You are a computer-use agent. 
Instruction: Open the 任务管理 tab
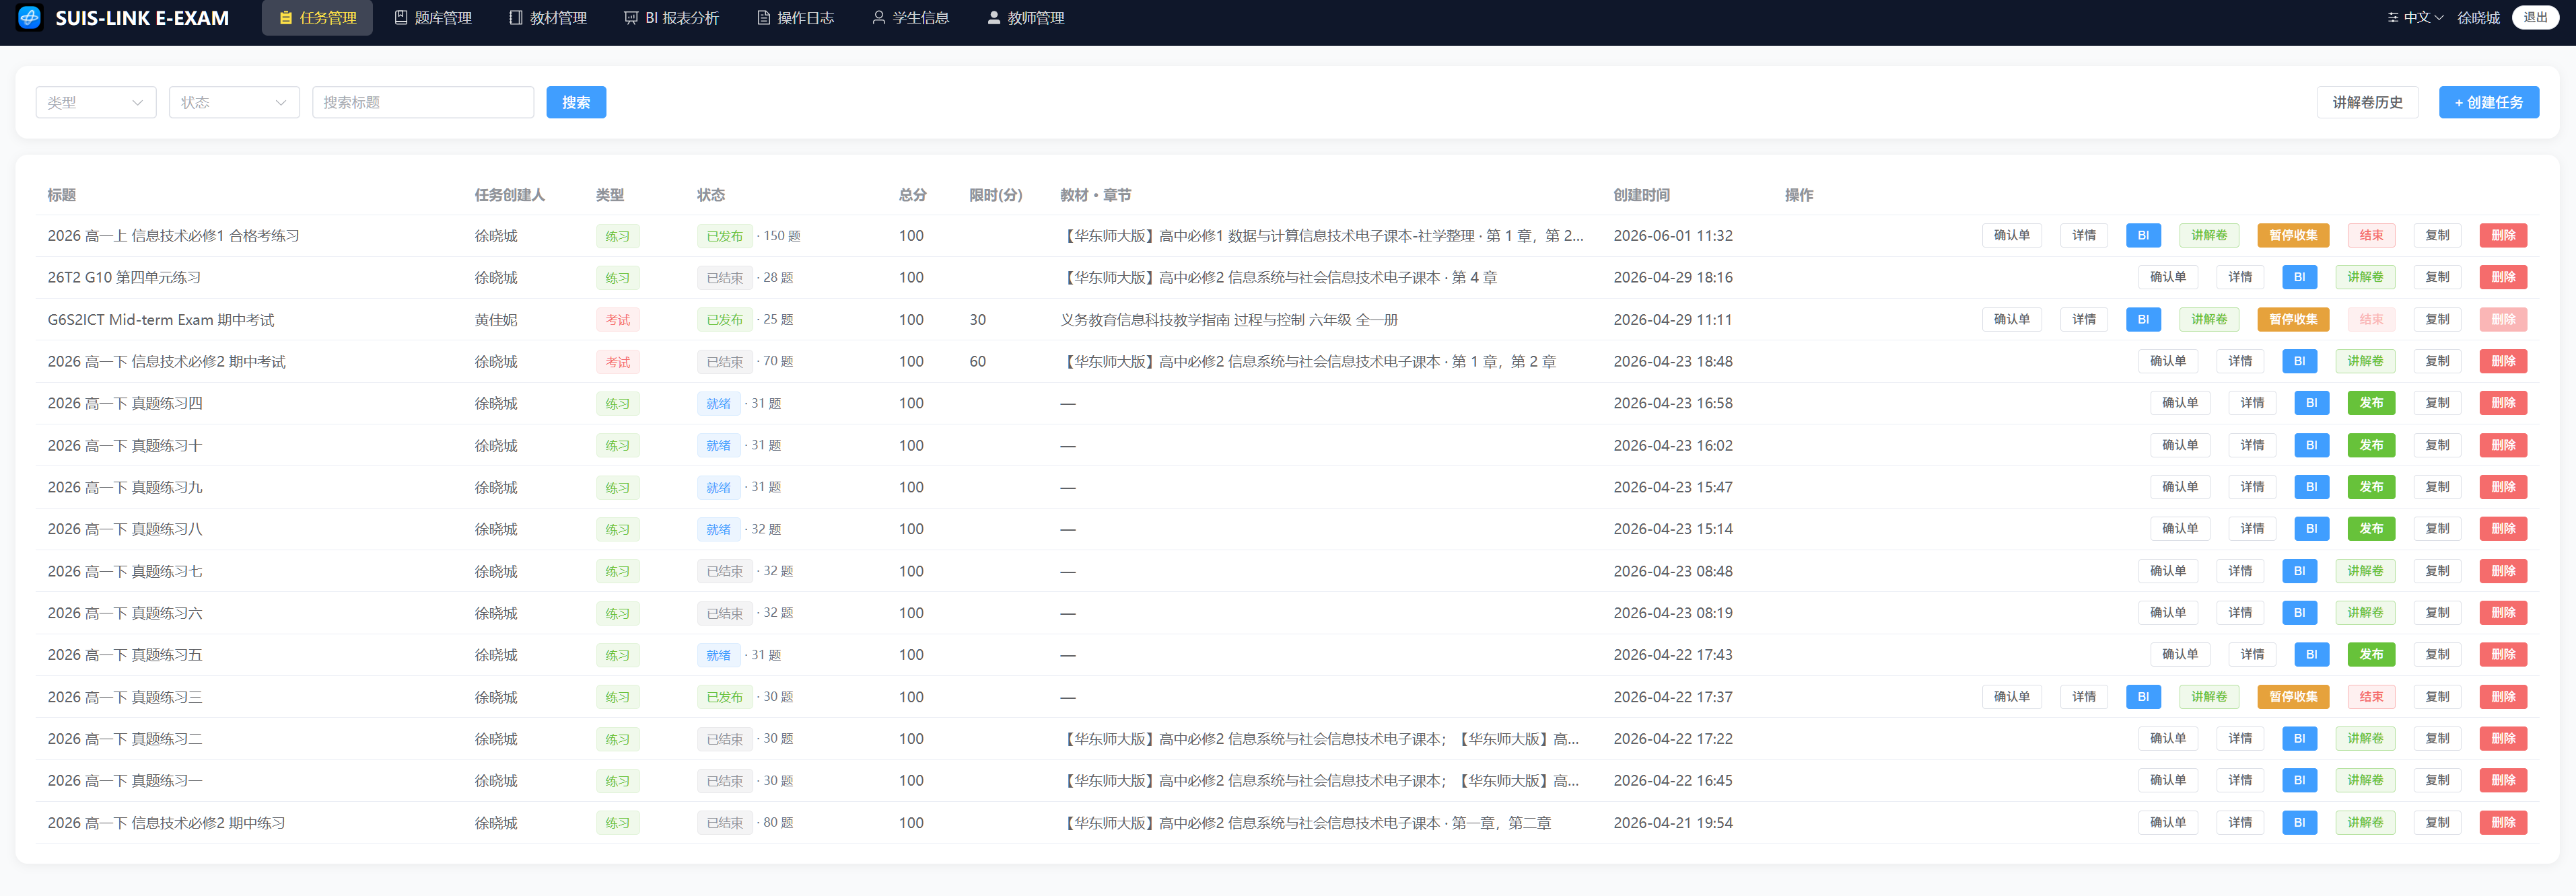(317, 18)
